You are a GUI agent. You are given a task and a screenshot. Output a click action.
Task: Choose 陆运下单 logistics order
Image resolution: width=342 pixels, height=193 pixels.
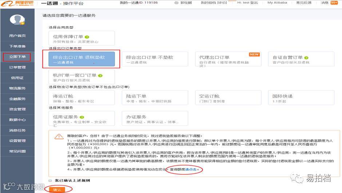(155, 98)
